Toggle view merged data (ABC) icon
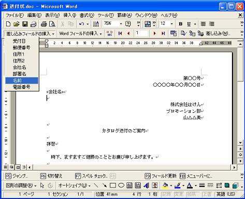 pyautogui.click(x=110, y=33)
